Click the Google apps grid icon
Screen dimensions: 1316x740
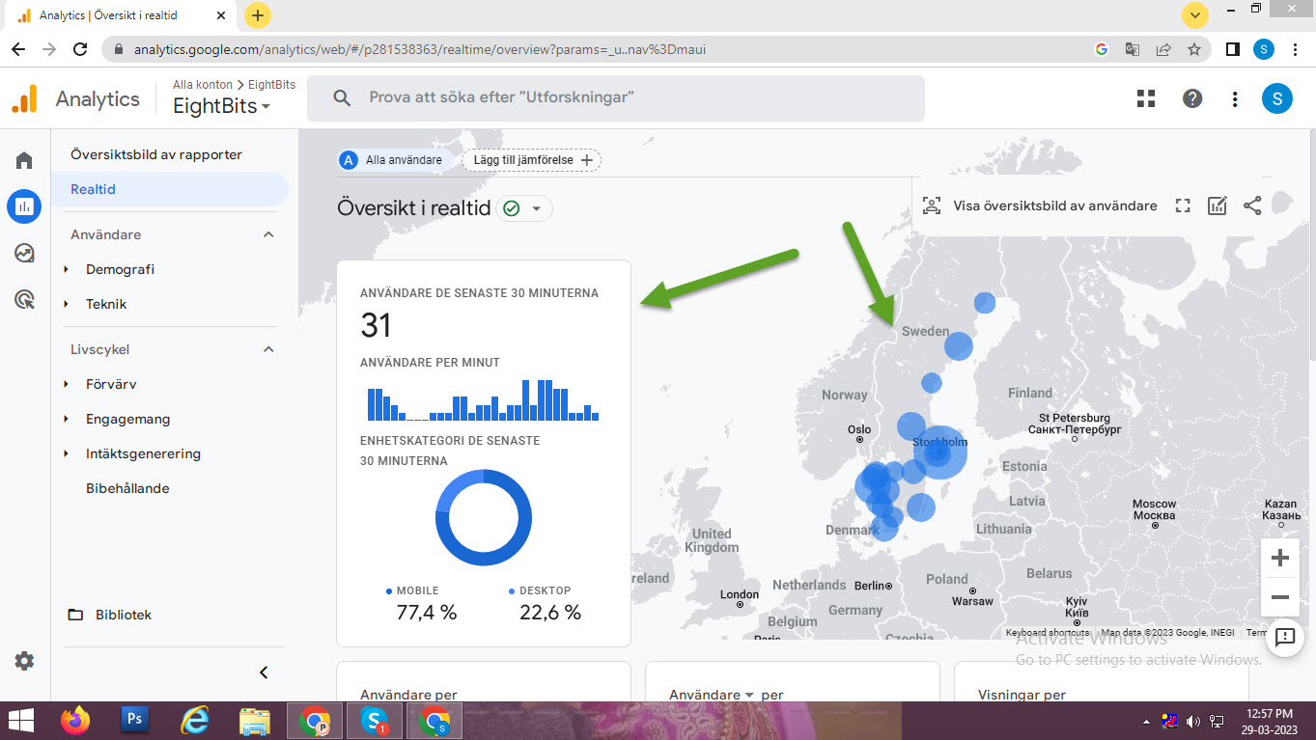coord(1146,98)
